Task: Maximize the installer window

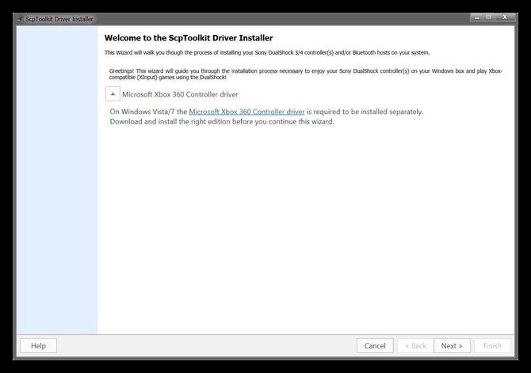Action: (x=489, y=17)
